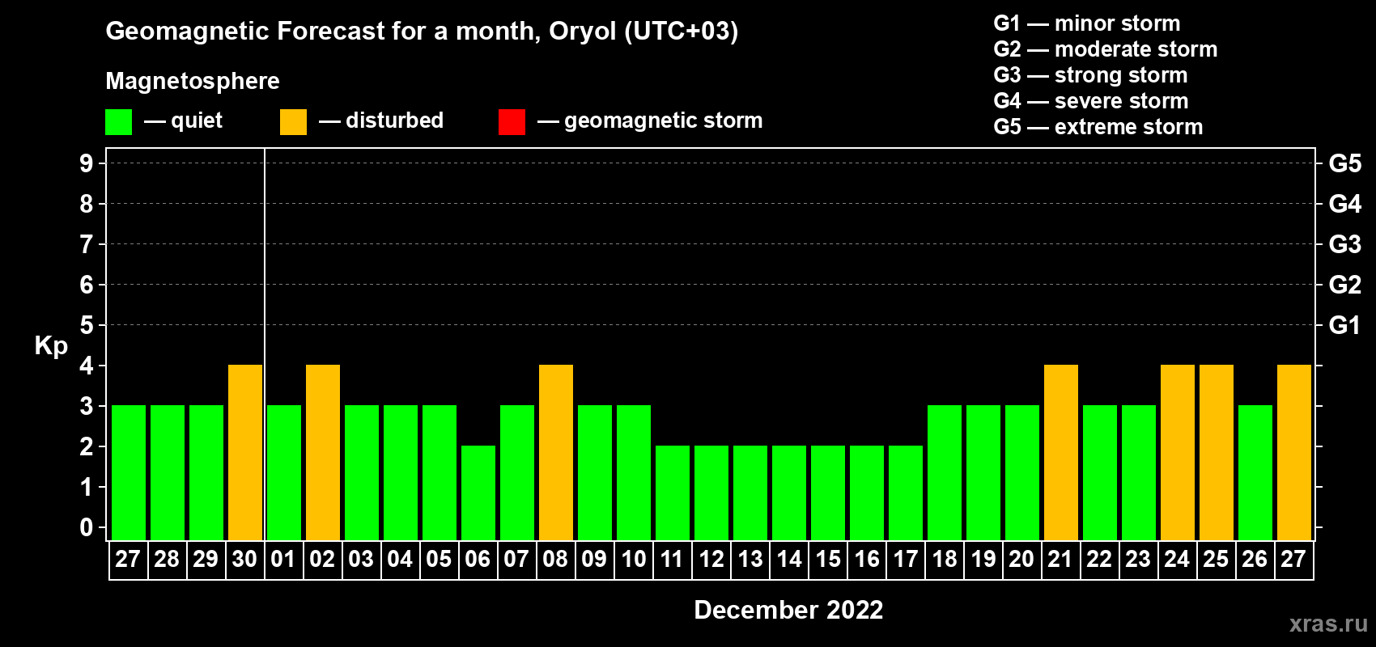Select the orange bar for December 02
Screen dimensions: 1376x647
pyautogui.click(x=323, y=453)
